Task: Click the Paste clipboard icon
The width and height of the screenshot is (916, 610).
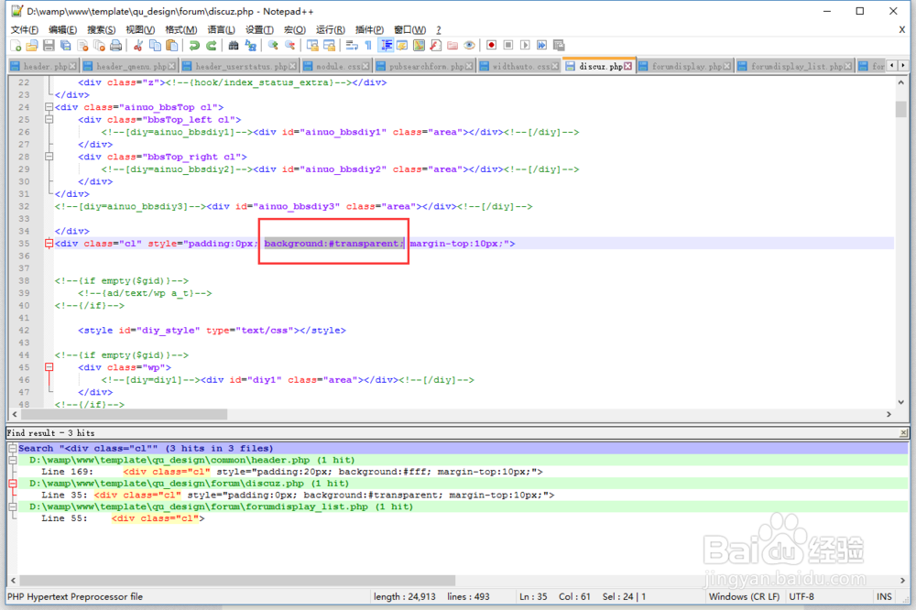Action: [172, 46]
